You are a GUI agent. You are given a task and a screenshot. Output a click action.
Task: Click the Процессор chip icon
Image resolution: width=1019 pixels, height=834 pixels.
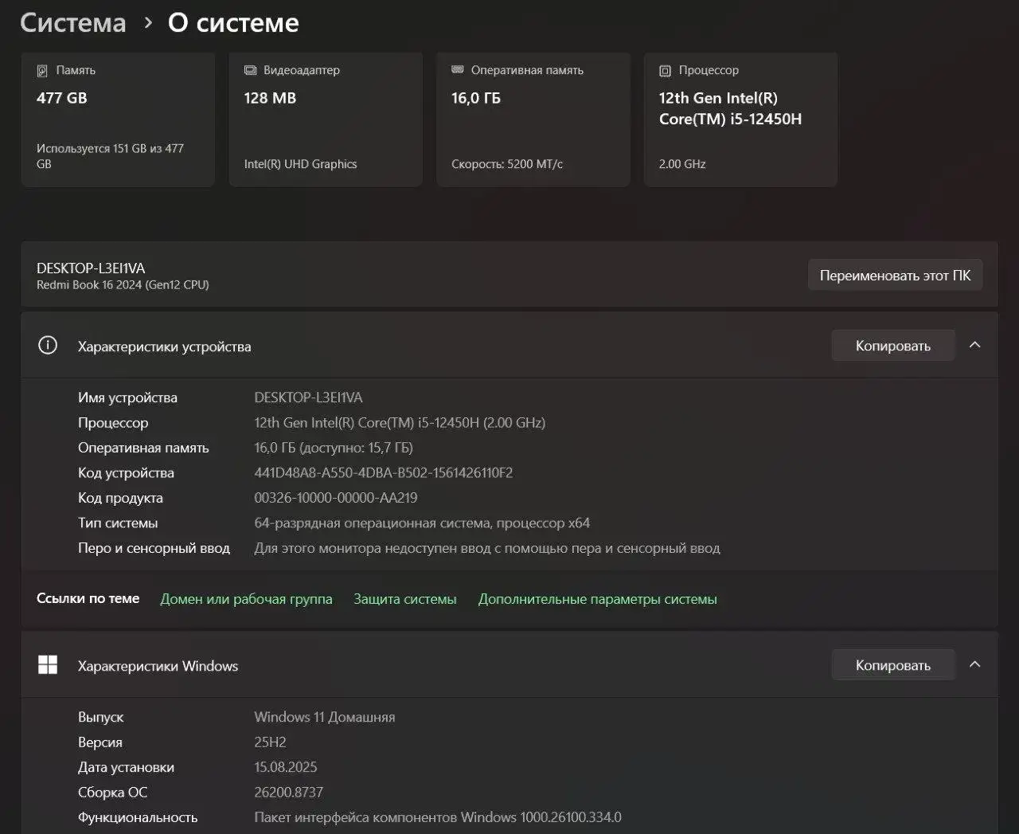(x=665, y=71)
